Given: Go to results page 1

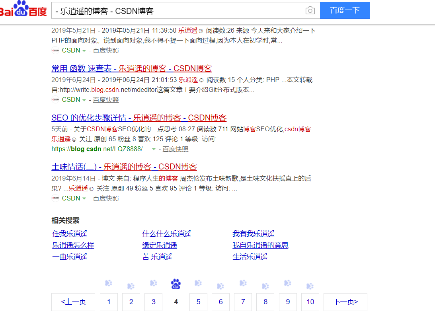Looking at the screenshot, I should (x=109, y=302).
